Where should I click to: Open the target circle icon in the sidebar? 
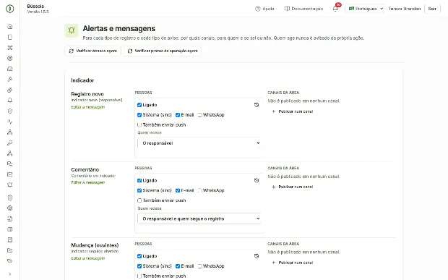point(9,59)
